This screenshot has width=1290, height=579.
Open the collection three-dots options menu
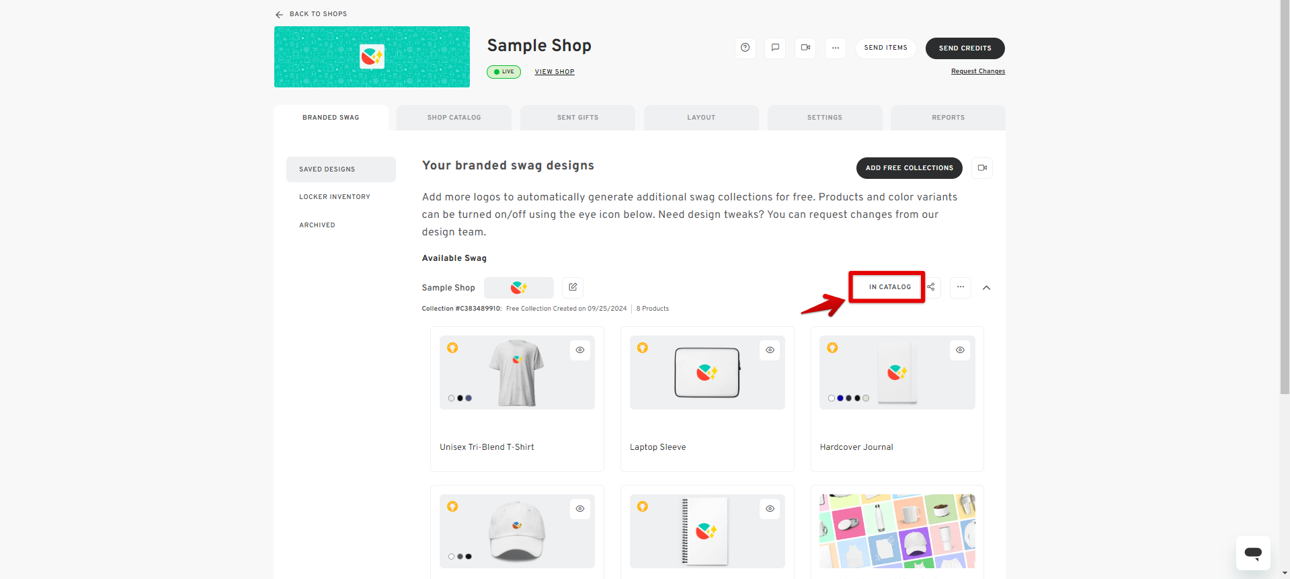tap(961, 287)
